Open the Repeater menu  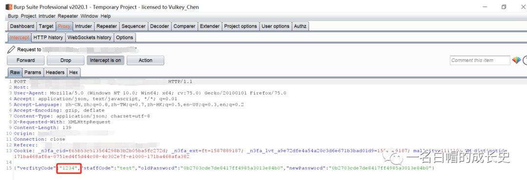67,16
